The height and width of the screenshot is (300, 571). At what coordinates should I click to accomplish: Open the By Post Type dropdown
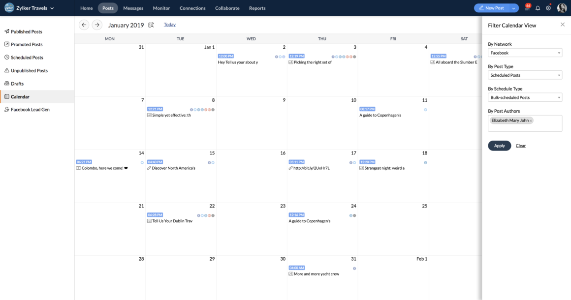tap(525, 75)
